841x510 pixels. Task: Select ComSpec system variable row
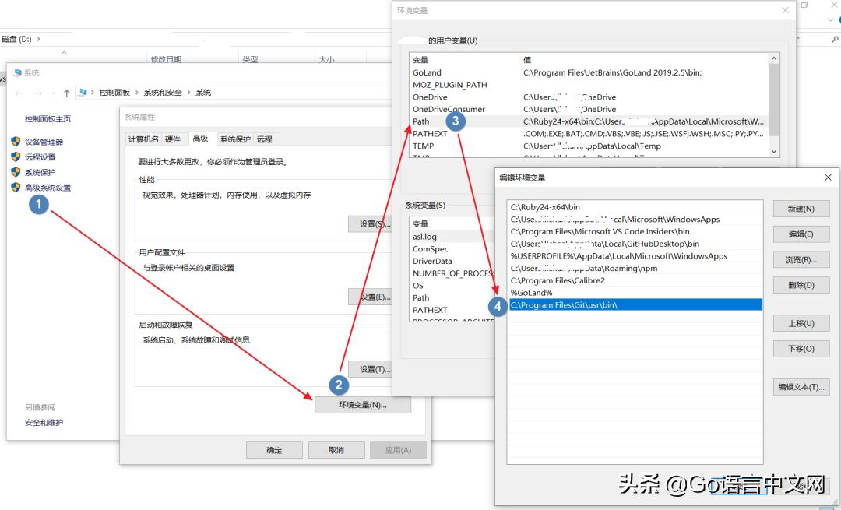tap(452, 249)
